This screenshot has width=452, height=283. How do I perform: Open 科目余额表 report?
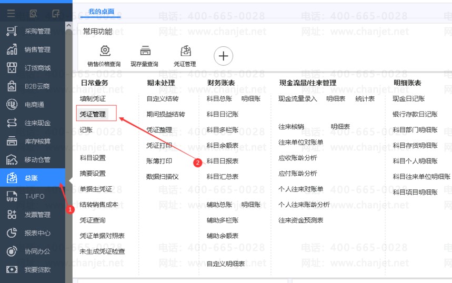(223, 146)
